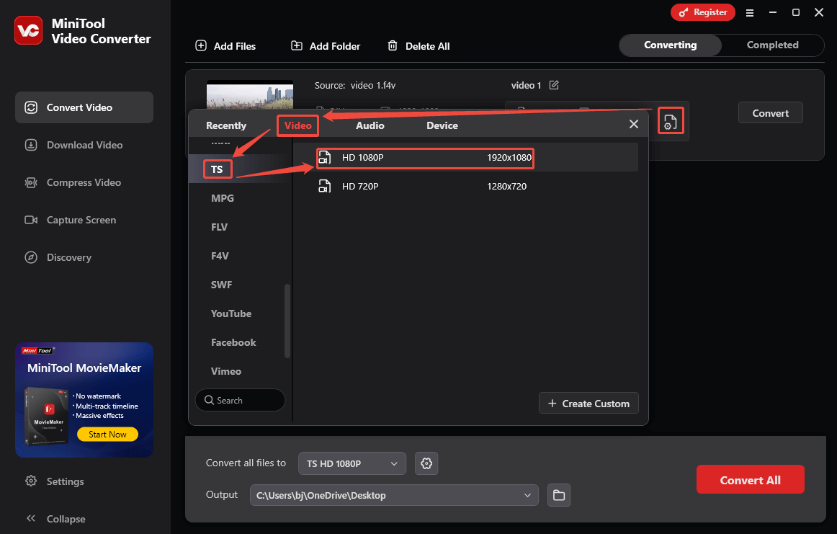This screenshot has height=534, width=837.
Task: Select SWF in the format list
Action: coord(222,285)
